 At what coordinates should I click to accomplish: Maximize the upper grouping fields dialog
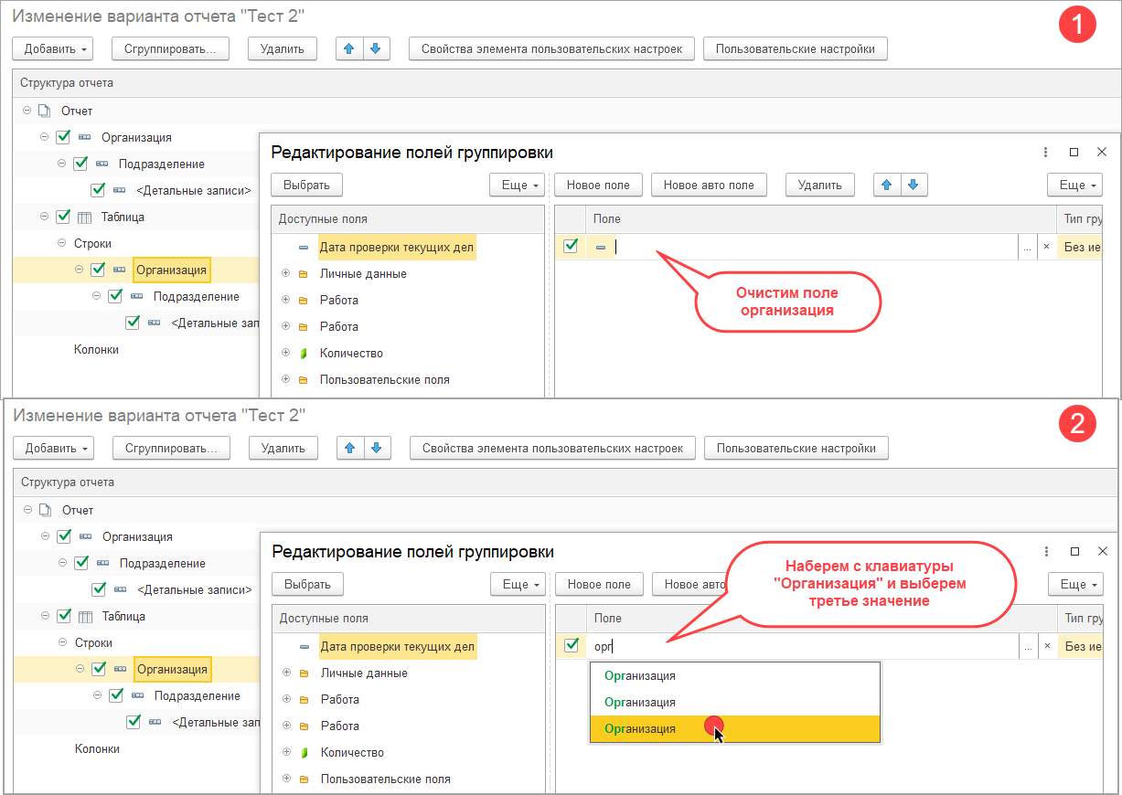pos(1074,153)
